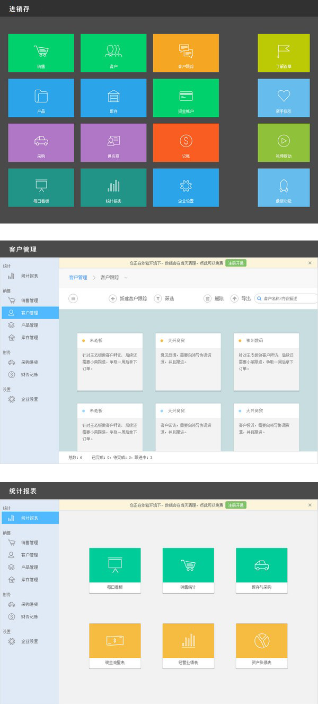Open the 资金账户 card tile

[185, 98]
